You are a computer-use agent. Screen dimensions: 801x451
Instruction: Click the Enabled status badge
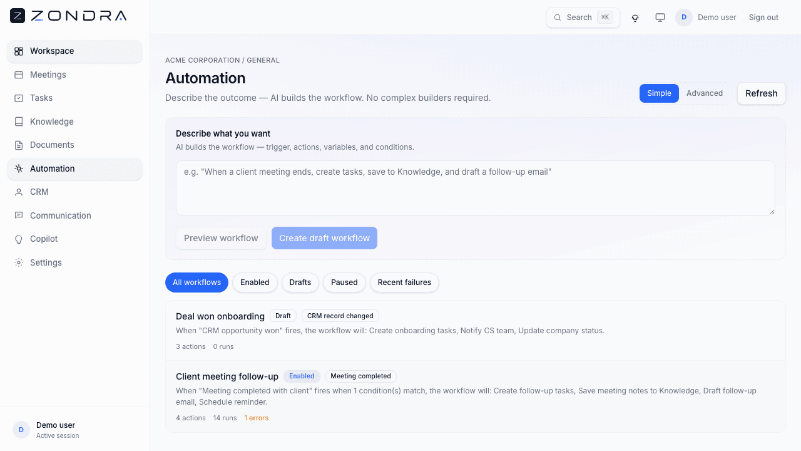[302, 376]
